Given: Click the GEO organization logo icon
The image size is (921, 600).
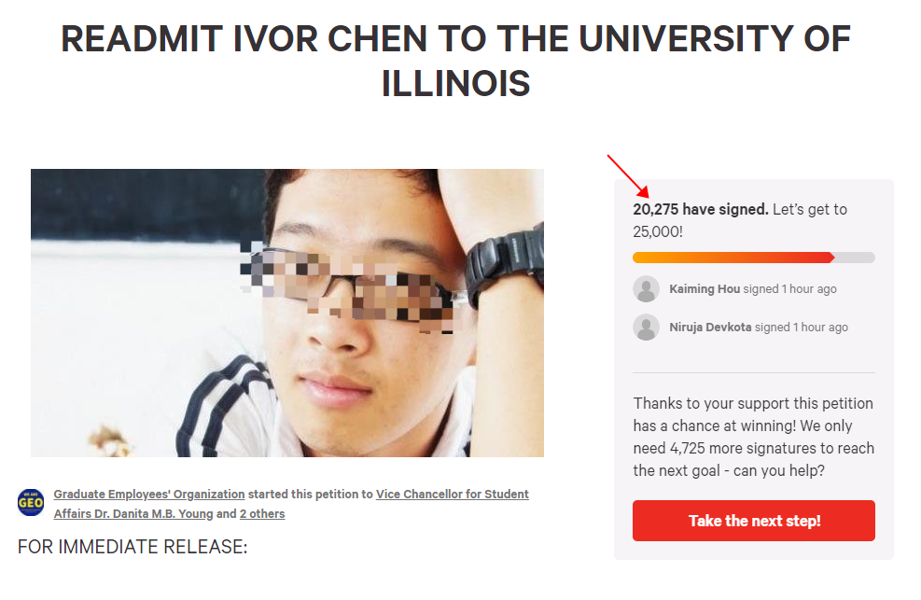Looking at the screenshot, I should tap(31, 503).
